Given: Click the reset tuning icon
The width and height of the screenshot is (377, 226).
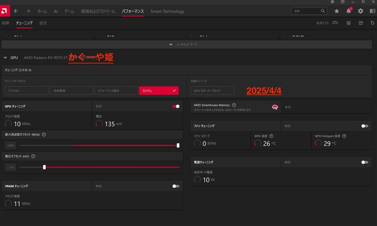Looking at the screenshot, I should click(373, 23).
